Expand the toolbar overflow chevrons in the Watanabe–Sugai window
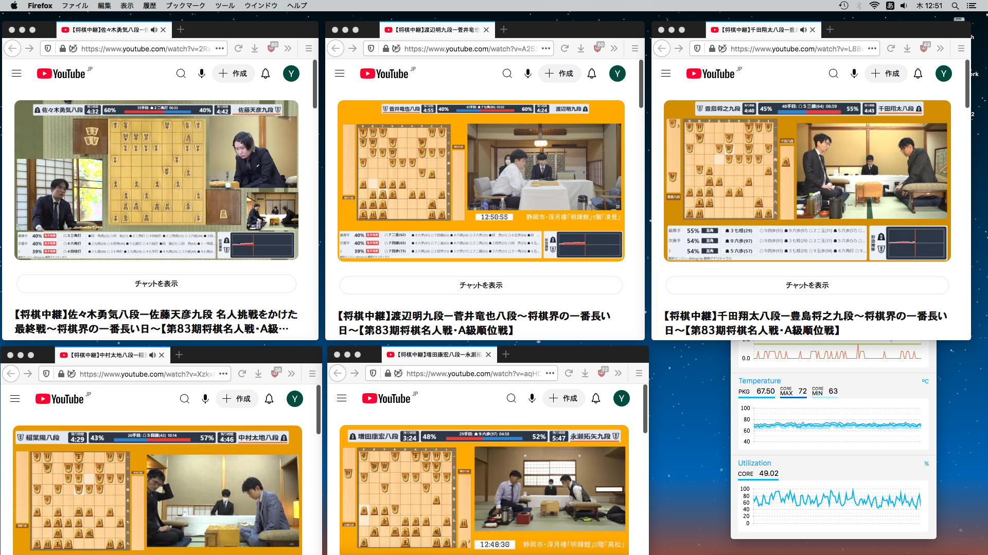Image resolution: width=988 pixels, height=555 pixels. (x=614, y=48)
